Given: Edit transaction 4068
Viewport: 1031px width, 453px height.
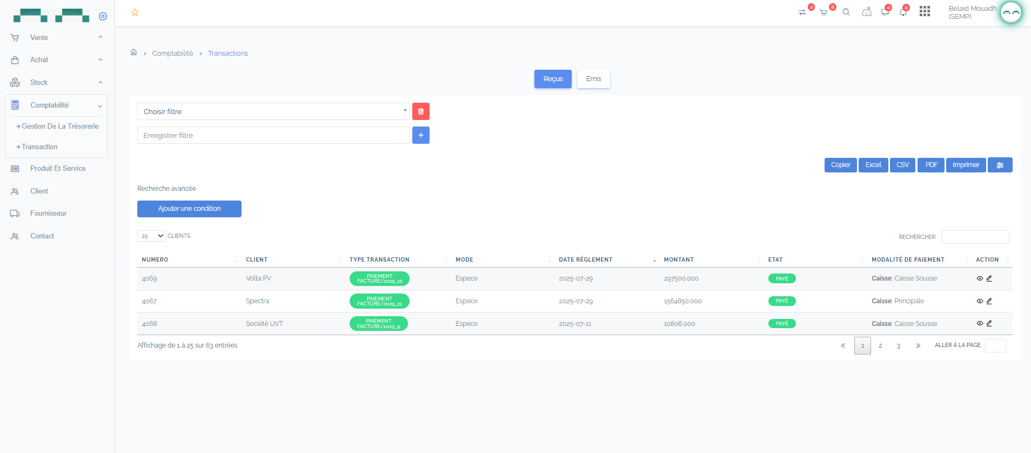Looking at the screenshot, I should [989, 323].
